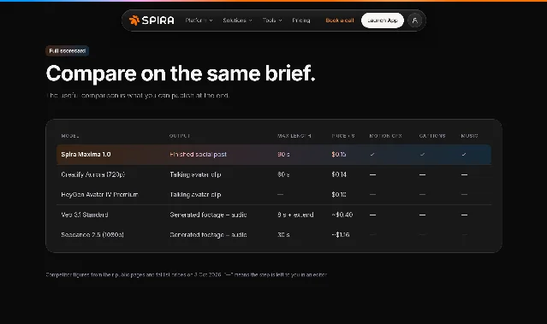This screenshot has height=324, width=547.
Task: Click the Output column header
Action: coord(180,136)
